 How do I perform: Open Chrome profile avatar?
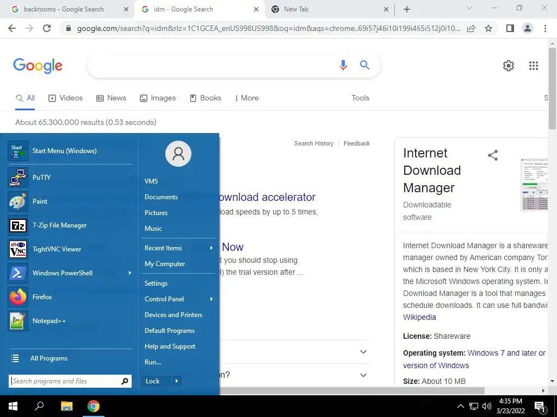pos(528,28)
